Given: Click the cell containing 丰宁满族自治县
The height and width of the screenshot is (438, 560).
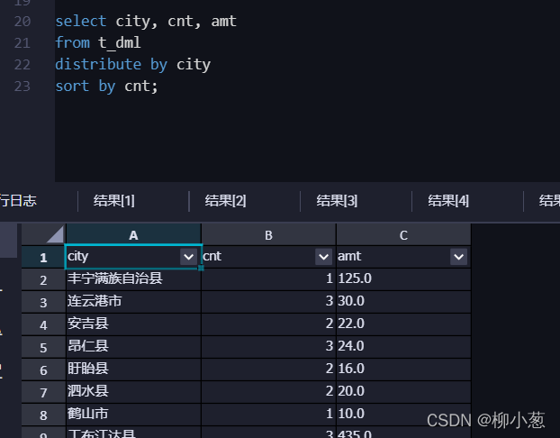Looking at the screenshot, I should pyautogui.click(x=133, y=279).
